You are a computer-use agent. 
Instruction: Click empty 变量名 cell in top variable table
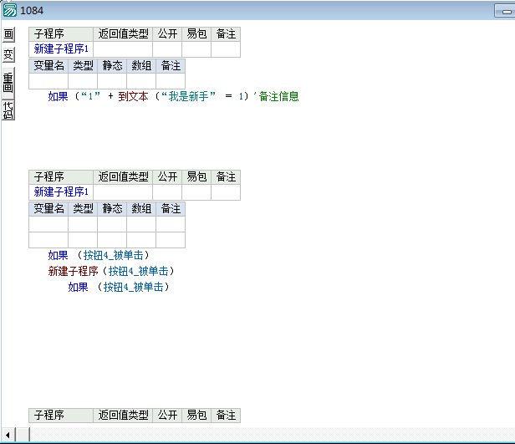48,81
